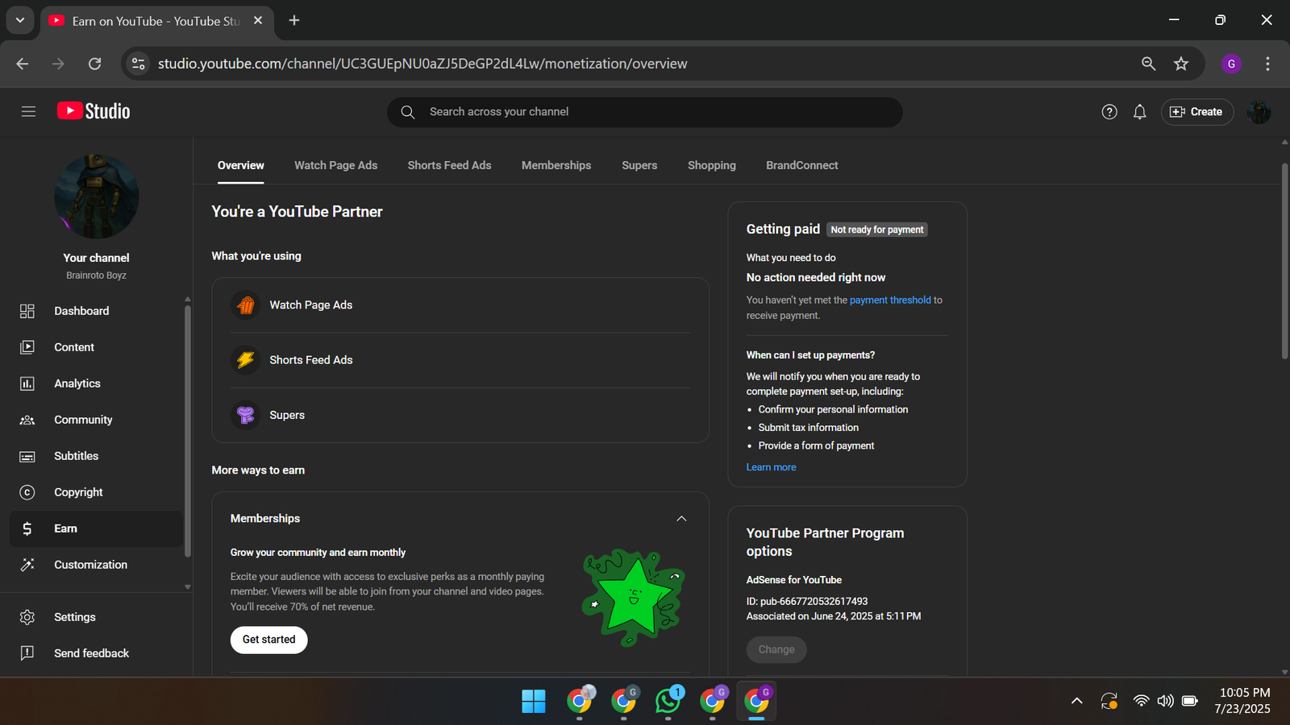Open the account avatar menu

(x=1259, y=112)
